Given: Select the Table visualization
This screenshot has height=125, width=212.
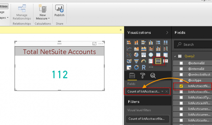Looking at the screenshot, I should [158, 55].
